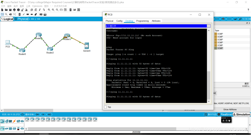Open the PC0 Physical tab
This screenshot has height=135, width=251.
tap(109, 21)
